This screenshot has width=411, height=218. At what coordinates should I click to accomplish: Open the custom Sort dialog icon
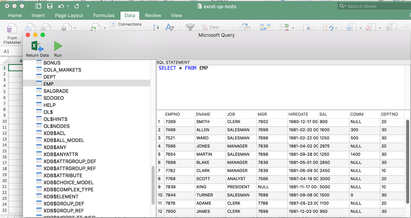(170, 27)
